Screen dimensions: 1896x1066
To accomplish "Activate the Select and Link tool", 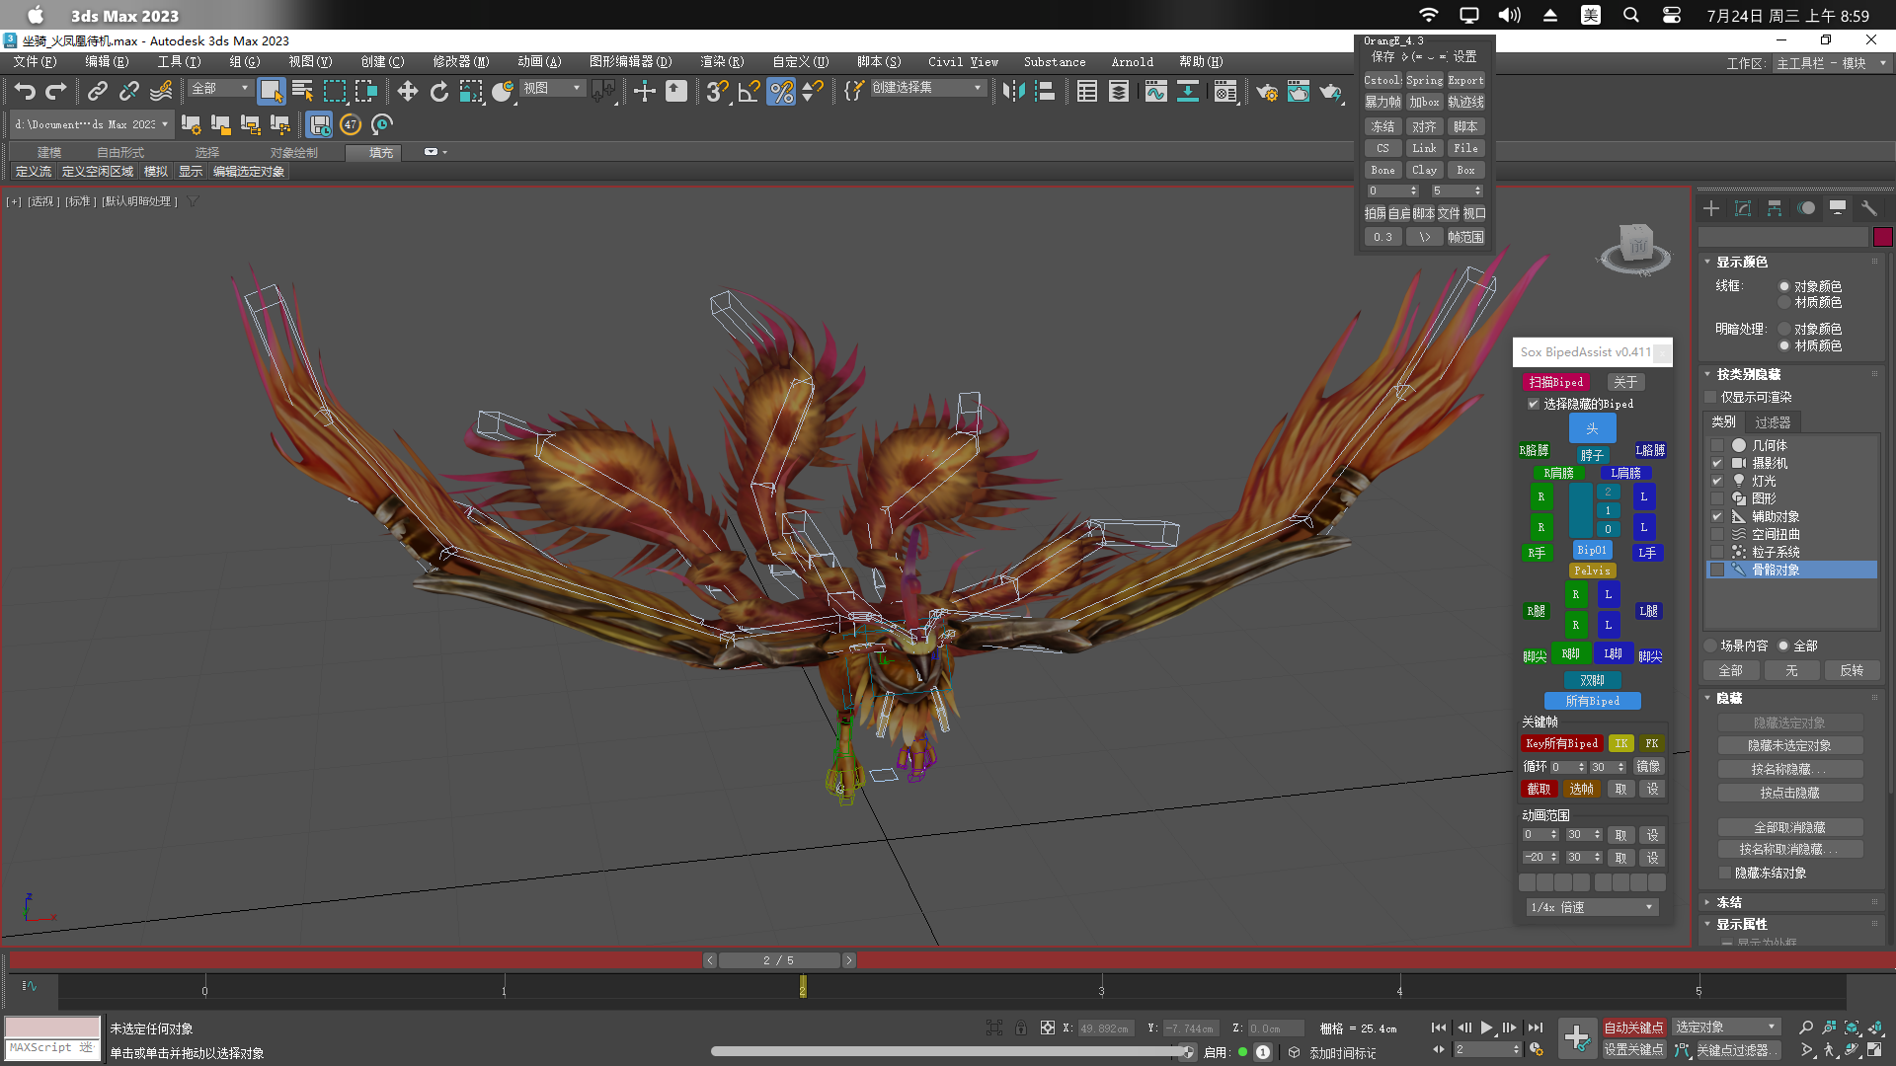I will (x=97, y=92).
